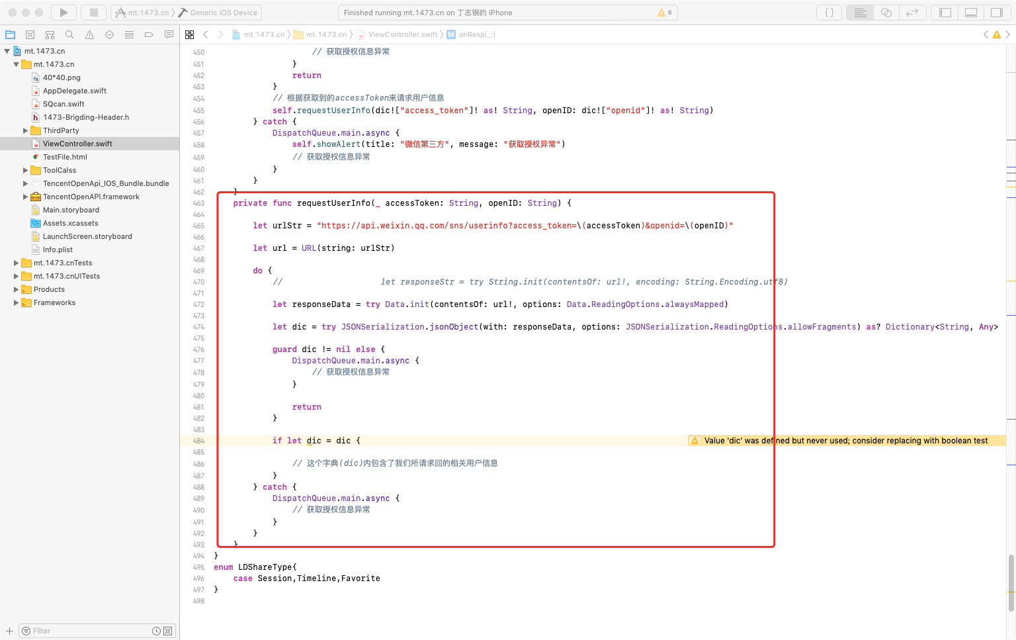Viewport: 1016px width, 640px height.
Task: Open Info.plist
Action: pos(58,250)
